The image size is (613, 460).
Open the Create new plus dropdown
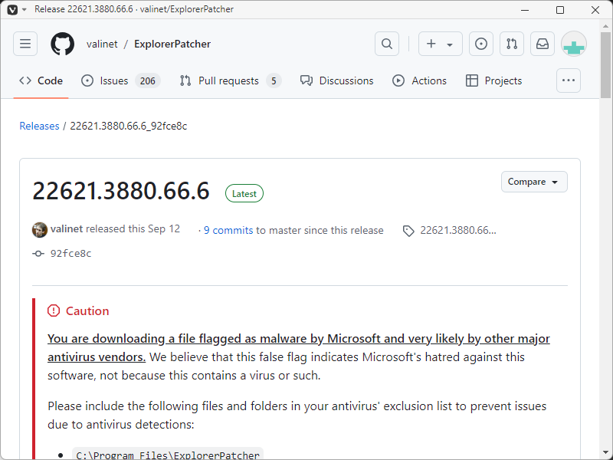[x=440, y=44]
